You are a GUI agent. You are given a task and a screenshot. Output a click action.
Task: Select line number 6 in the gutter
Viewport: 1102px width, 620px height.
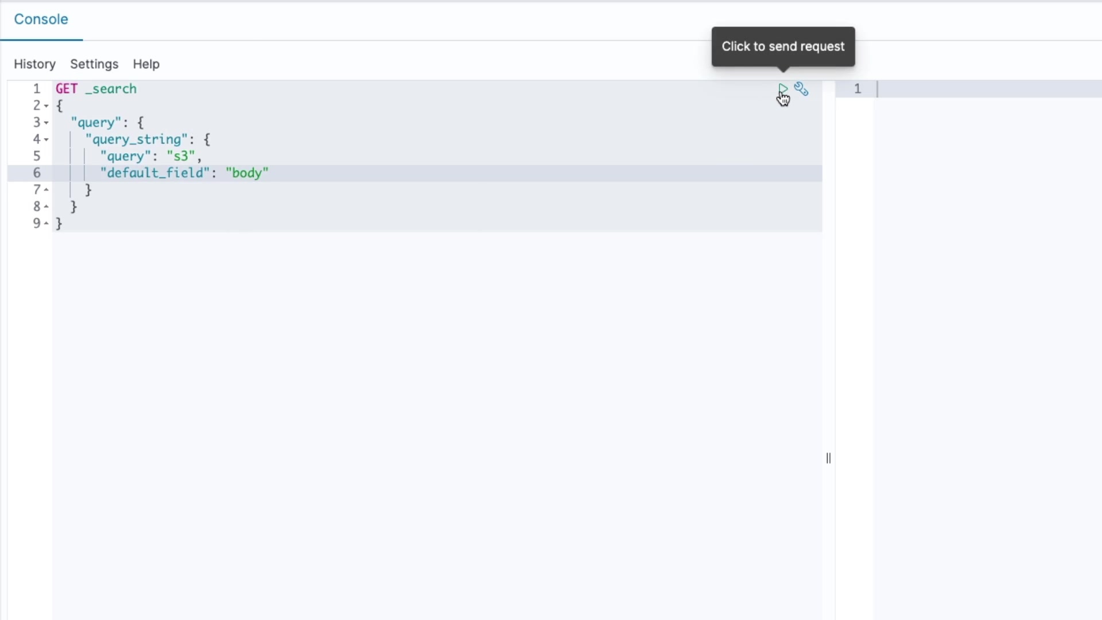pyautogui.click(x=37, y=173)
